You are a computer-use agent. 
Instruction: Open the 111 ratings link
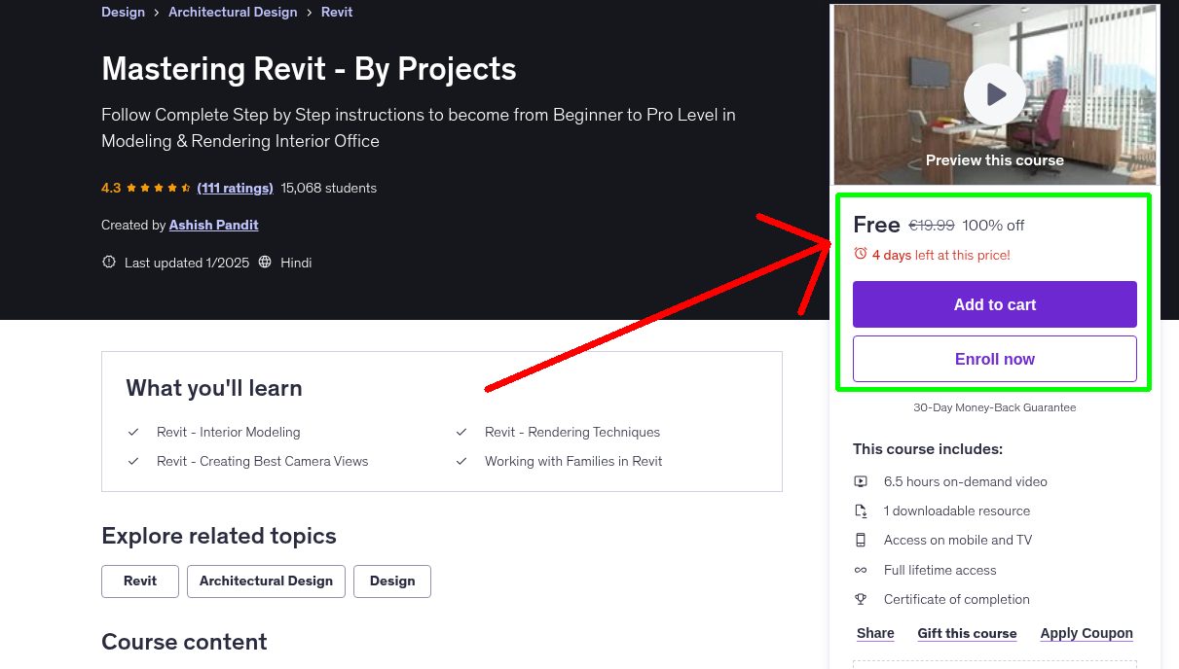pyautogui.click(x=235, y=188)
